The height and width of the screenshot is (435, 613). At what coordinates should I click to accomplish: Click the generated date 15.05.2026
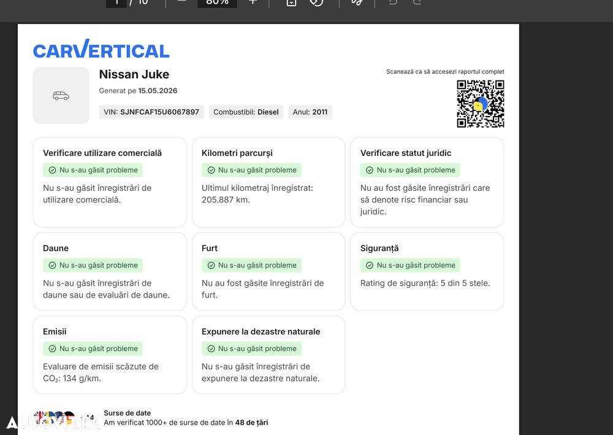coord(158,91)
